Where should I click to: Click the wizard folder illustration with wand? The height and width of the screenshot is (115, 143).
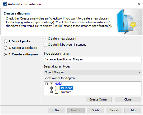coord(126,22)
